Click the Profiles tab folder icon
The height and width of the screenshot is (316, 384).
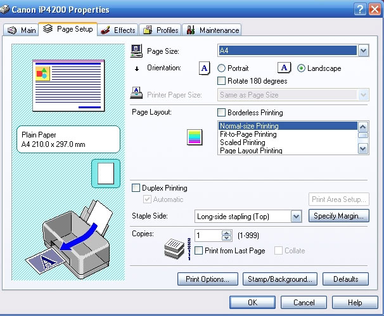(148, 30)
